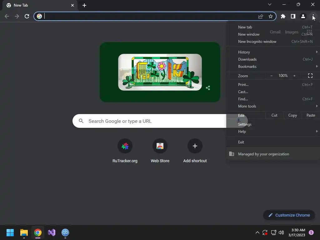This screenshot has height=240, width=320.
Task: Increase zoom with the plus button
Action: (x=294, y=76)
